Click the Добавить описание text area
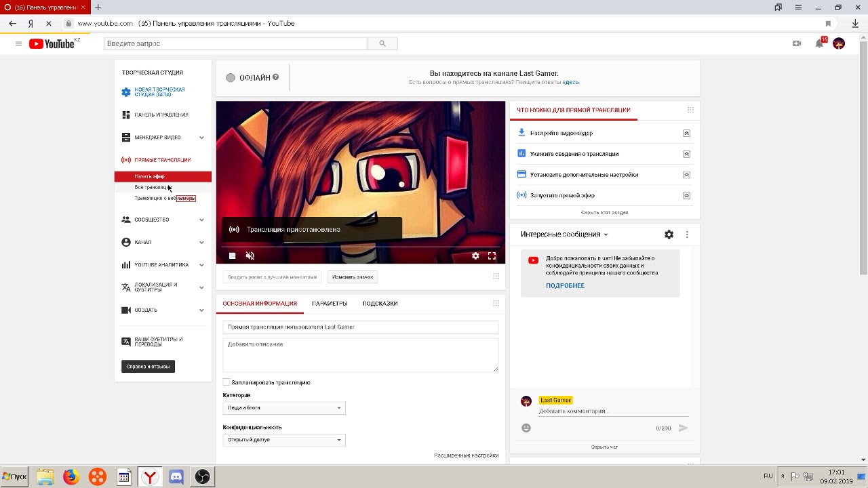This screenshot has width=868, height=488. click(x=361, y=355)
